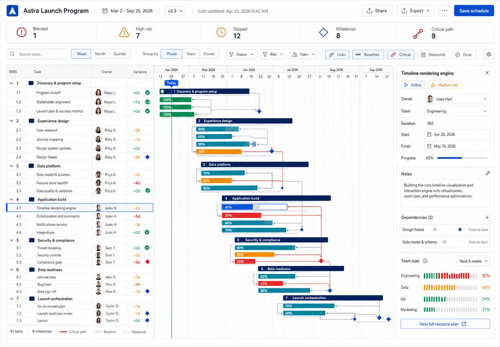Click the Timeline rendering engine 45% Gantt bar
Image resolution: width=500 pixels, height=347 pixels.
(x=255, y=207)
